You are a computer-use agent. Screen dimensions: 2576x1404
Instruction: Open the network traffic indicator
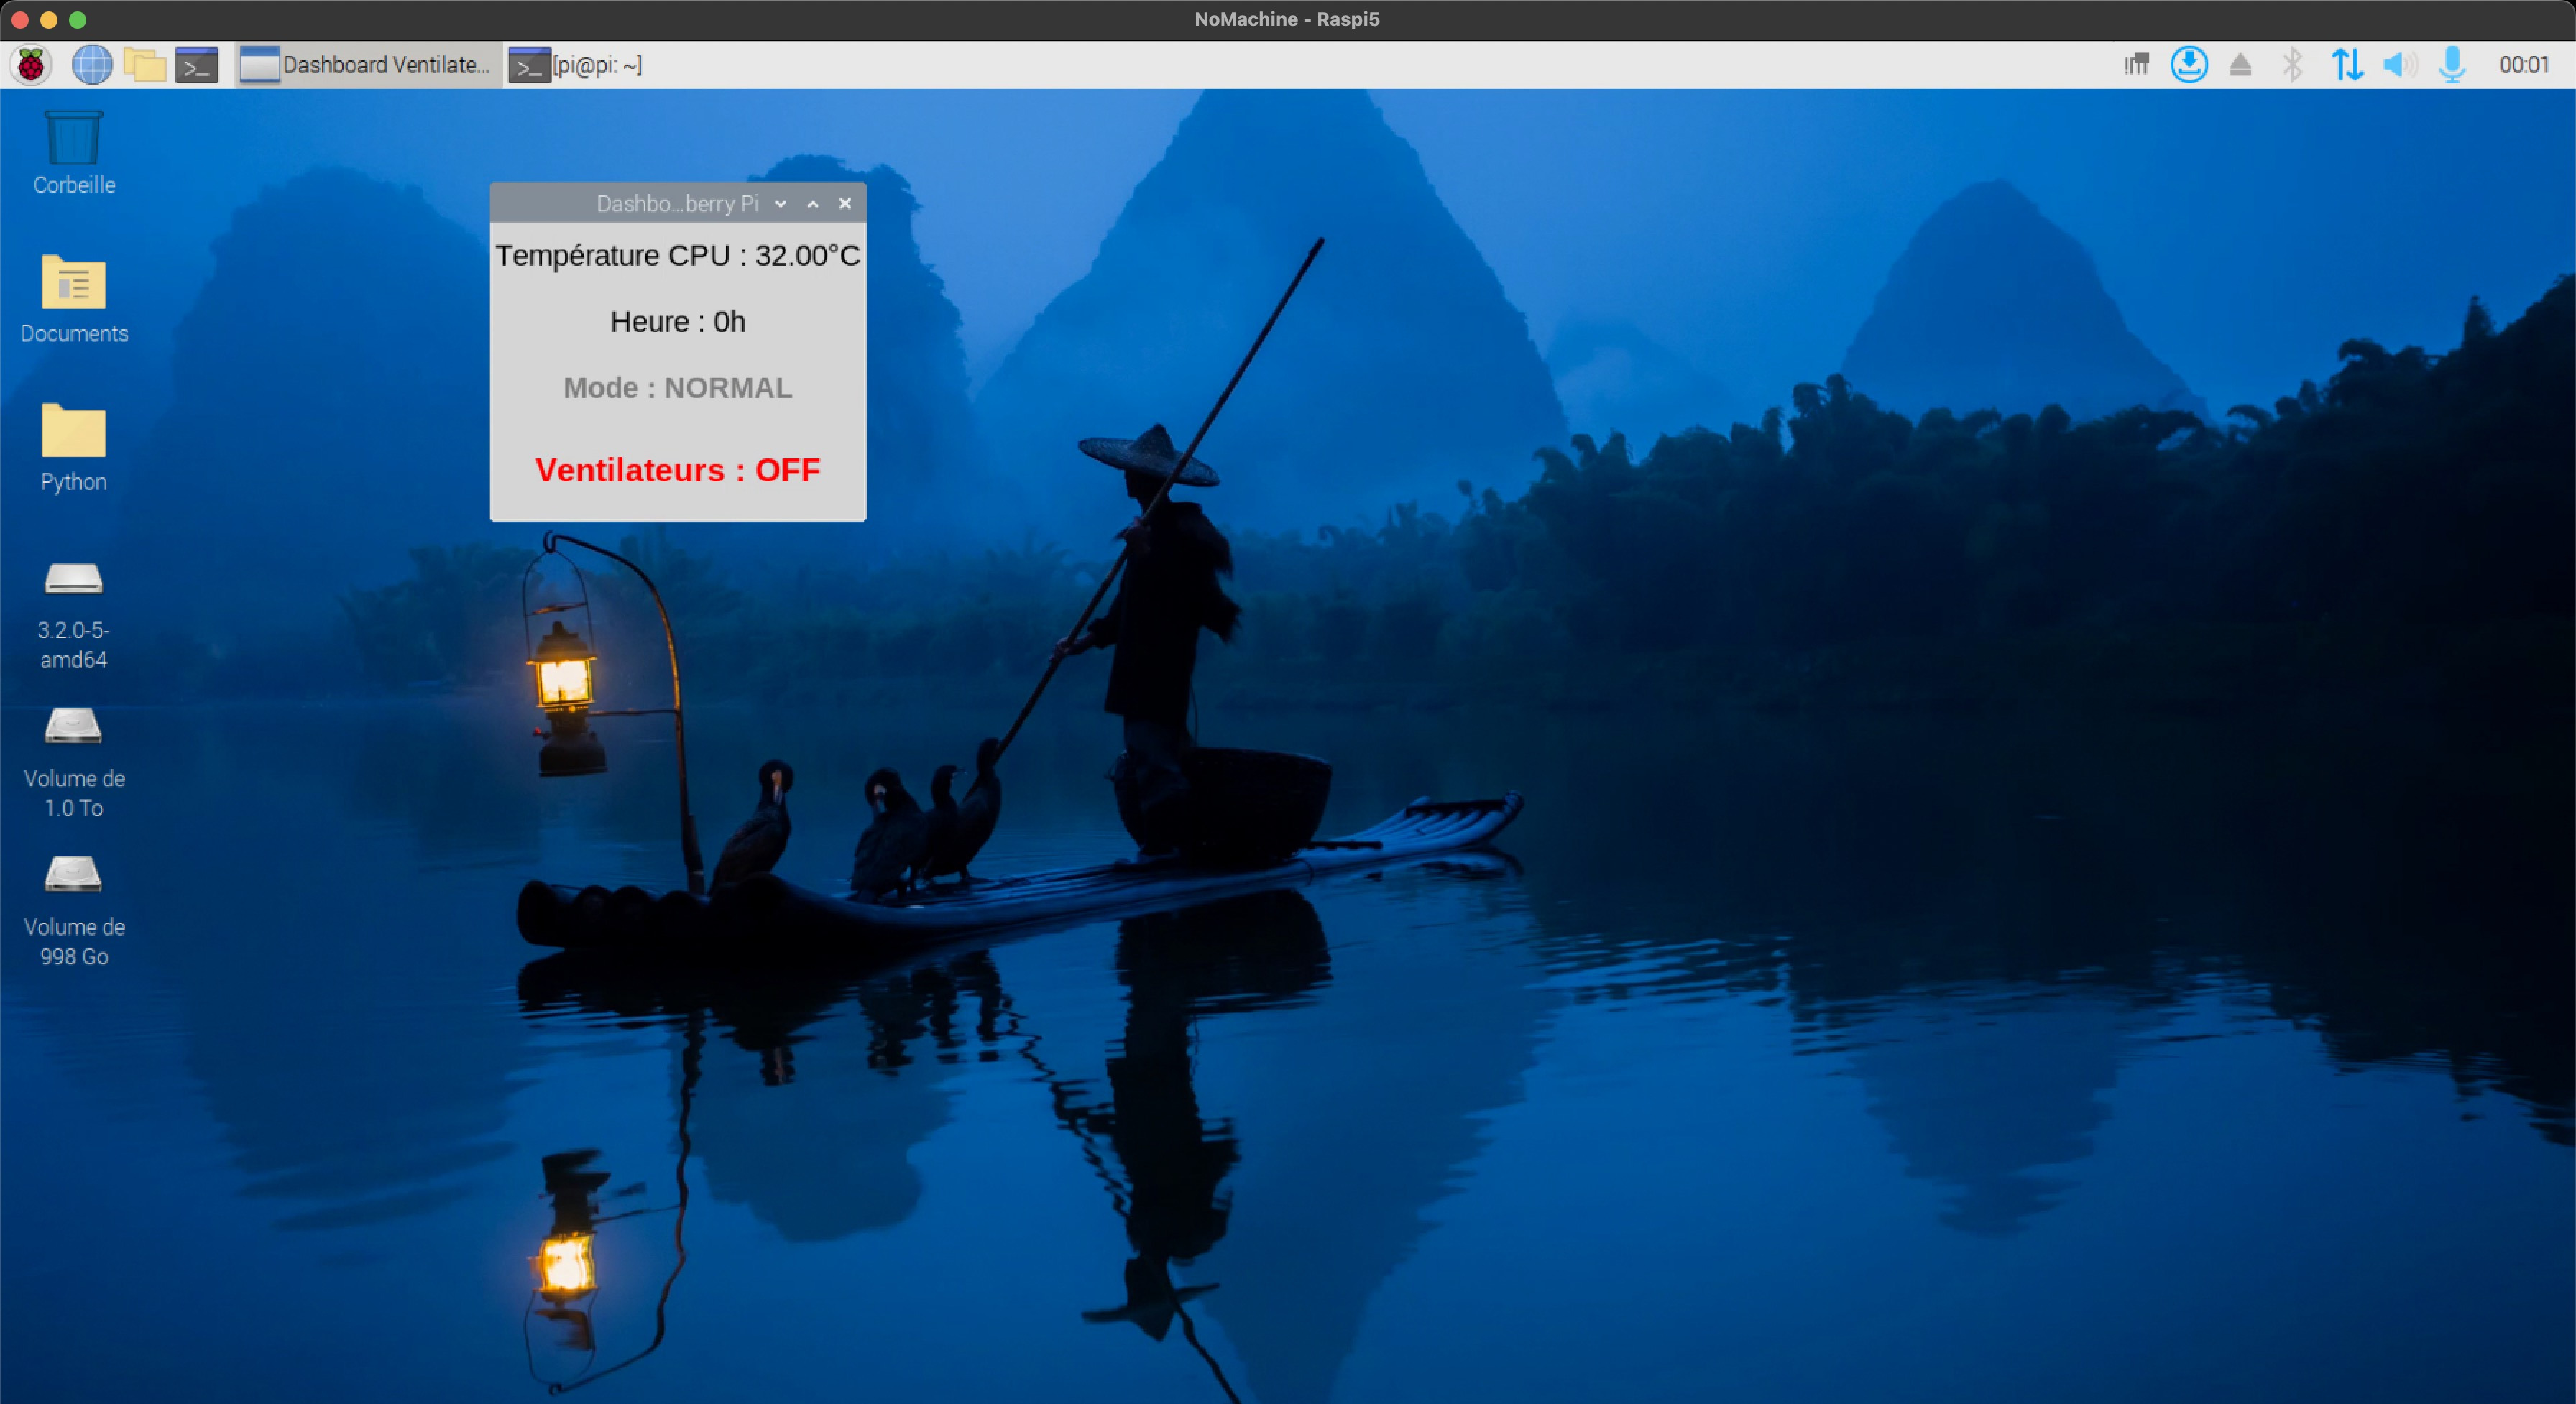(2347, 64)
